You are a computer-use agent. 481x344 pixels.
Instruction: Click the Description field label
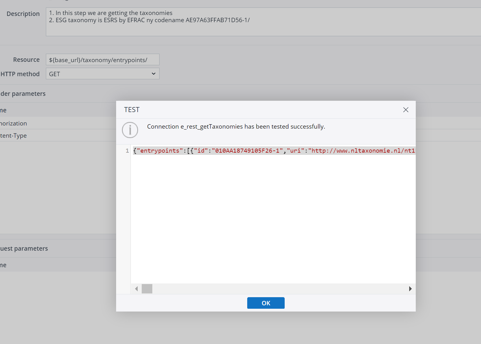[23, 14]
